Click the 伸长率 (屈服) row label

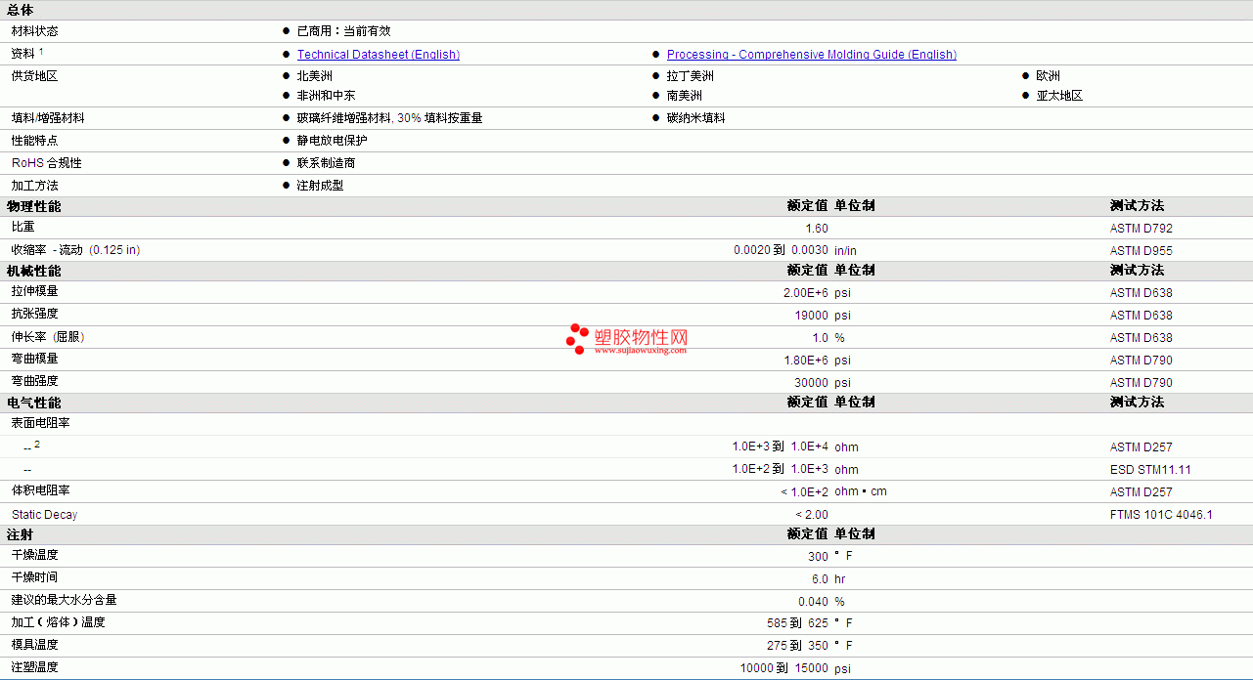(x=48, y=337)
